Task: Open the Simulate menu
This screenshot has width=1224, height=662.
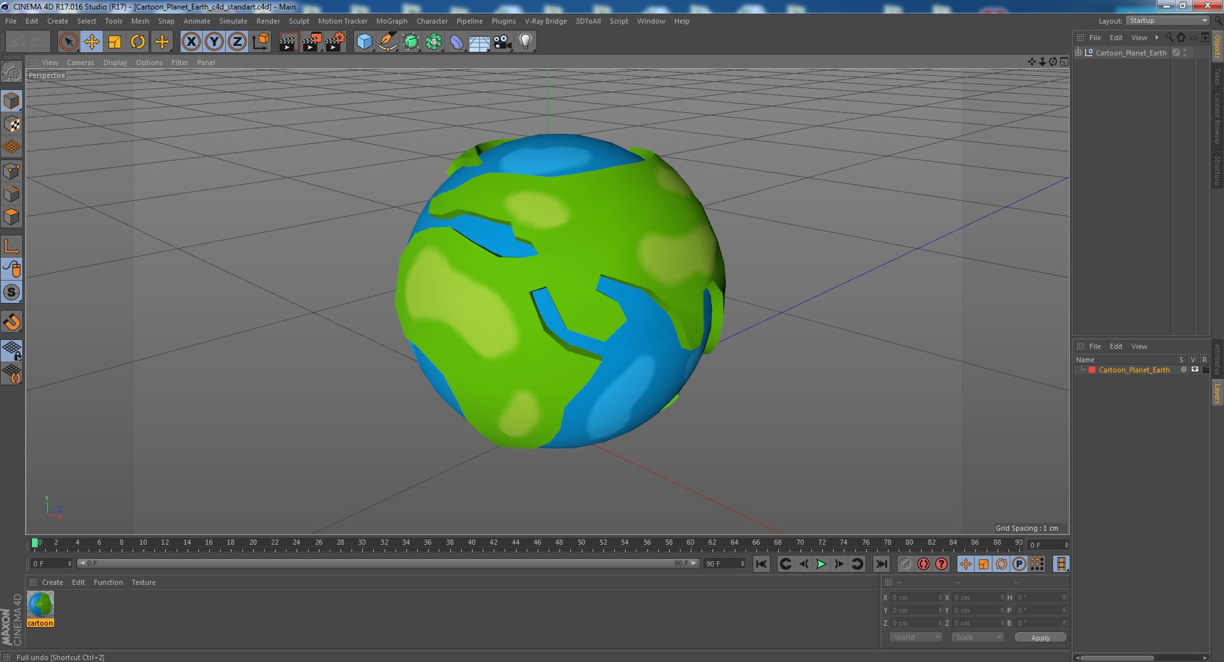Action: tap(233, 21)
